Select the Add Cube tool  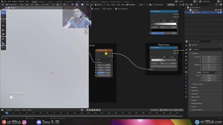click(x=3, y=48)
